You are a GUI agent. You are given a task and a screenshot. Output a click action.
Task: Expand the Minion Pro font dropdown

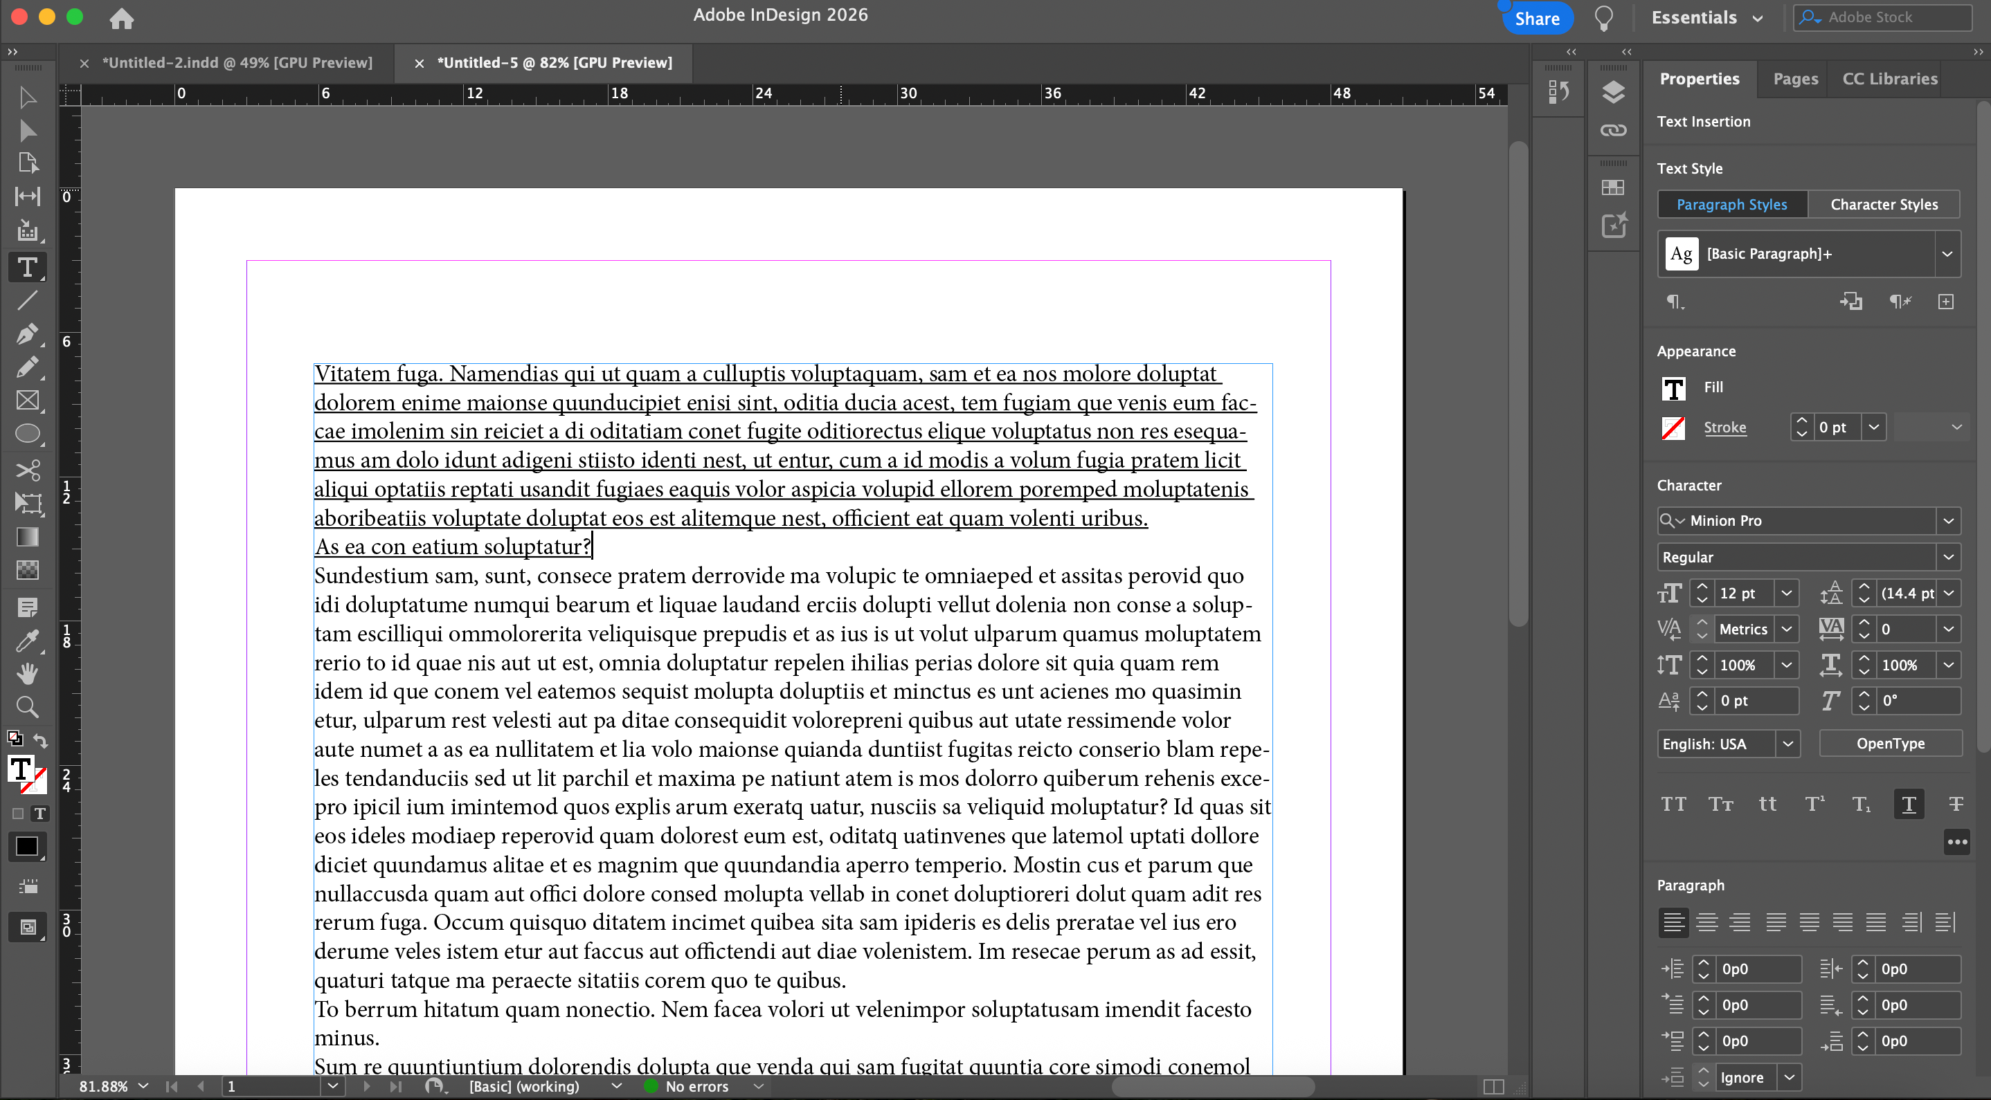[1949, 521]
